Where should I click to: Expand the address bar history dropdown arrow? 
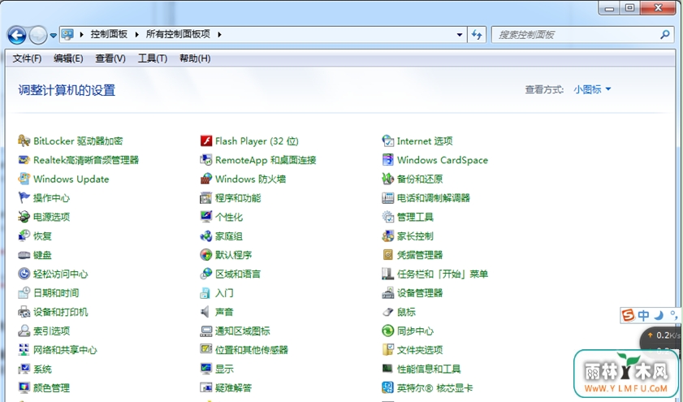click(459, 34)
